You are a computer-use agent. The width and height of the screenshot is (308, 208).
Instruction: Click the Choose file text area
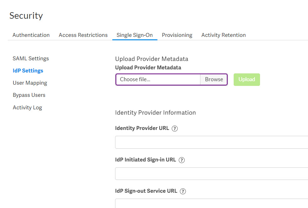[x=158, y=79]
